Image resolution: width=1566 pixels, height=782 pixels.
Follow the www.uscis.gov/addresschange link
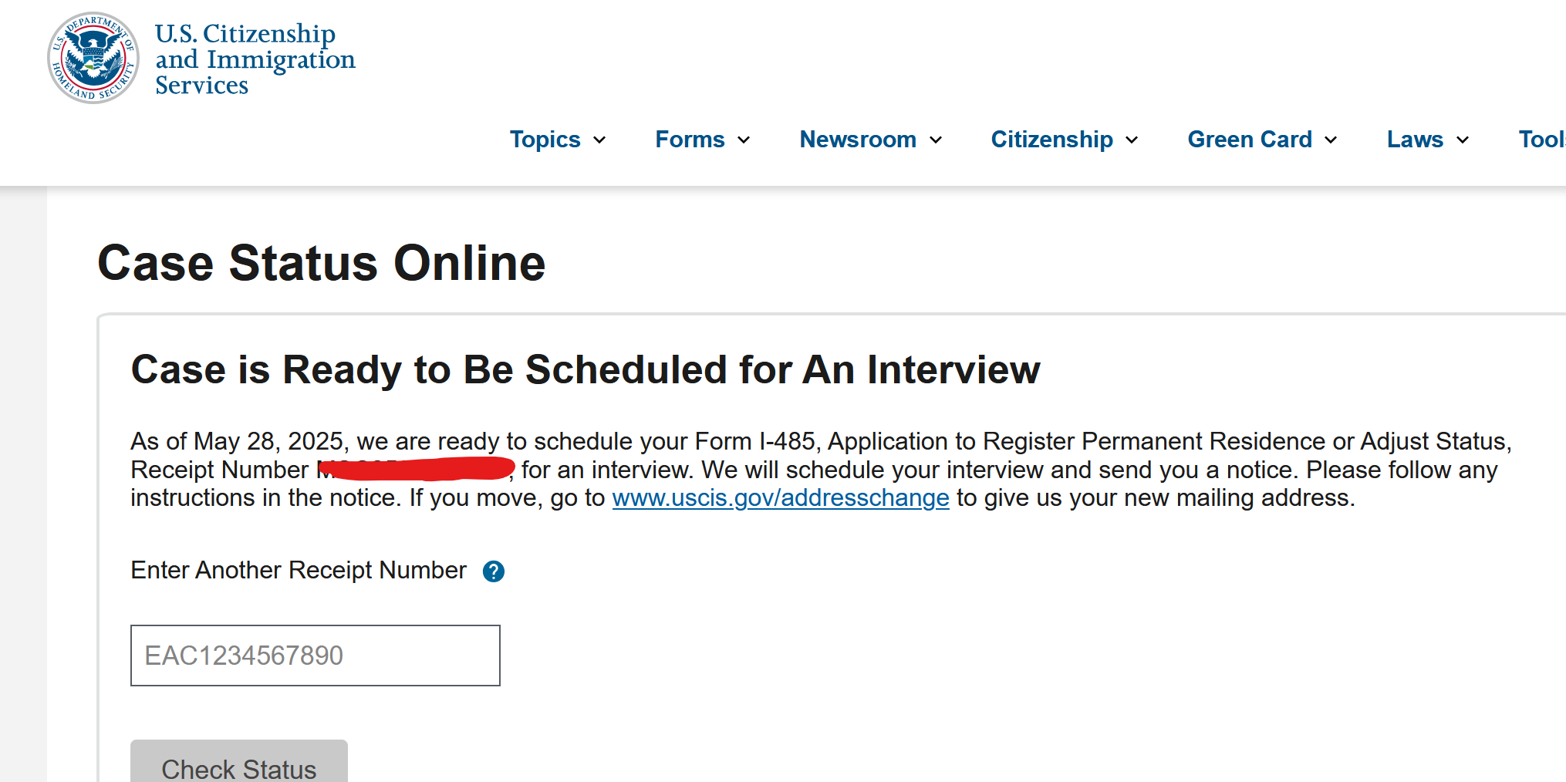pyautogui.click(x=781, y=498)
